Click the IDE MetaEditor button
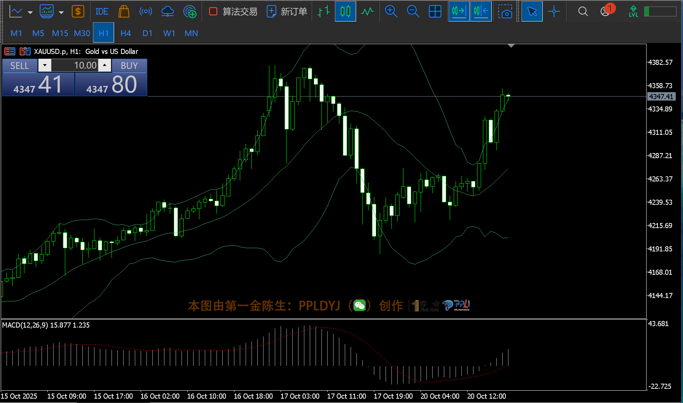The width and height of the screenshot is (683, 403). coord(102,12)
